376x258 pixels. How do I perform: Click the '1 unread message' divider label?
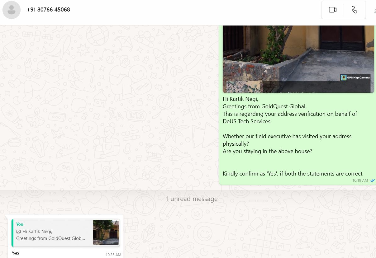pyautogui.click(x=191, y=199)
